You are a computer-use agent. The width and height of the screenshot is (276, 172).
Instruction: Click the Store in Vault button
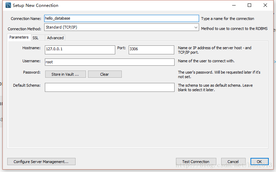[x=66, y=74]
